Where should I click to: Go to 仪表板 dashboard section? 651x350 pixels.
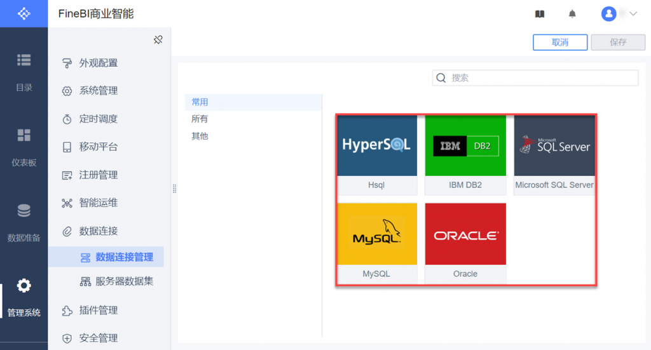(x=24, y=147)
